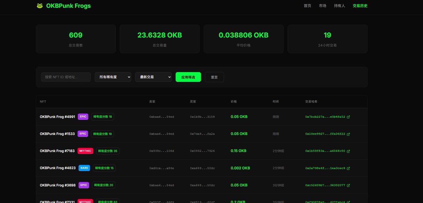Image resolution: width=423 pixels, height=203 pixels.
Task: Click OKBPunk Frog #4823 name
Action: [x=58, y=168]
